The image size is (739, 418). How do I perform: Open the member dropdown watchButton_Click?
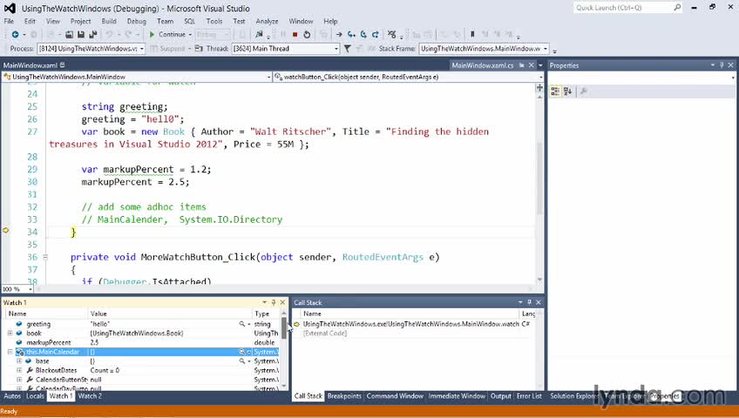point(409,77)
